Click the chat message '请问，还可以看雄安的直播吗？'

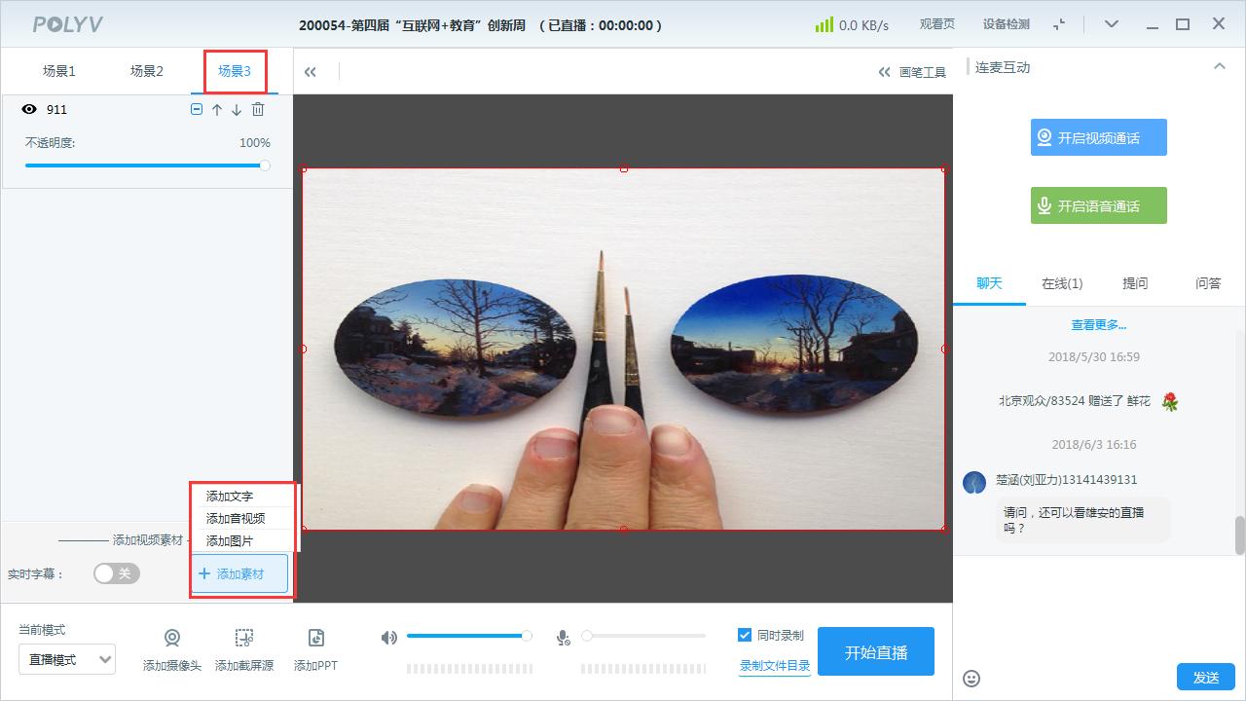tap(1081, 520)
